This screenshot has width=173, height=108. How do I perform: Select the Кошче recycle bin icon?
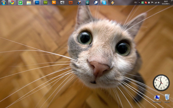click(x=167, y=98)
